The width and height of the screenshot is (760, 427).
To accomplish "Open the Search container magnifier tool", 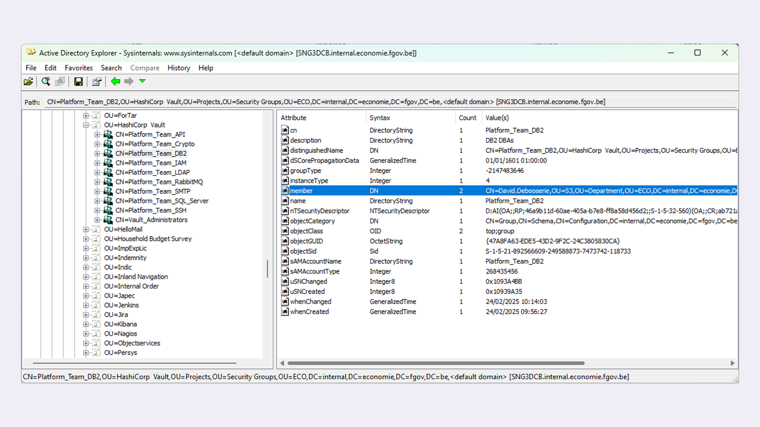I will [46, 82].
